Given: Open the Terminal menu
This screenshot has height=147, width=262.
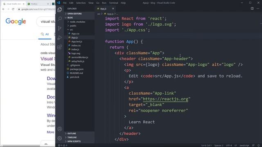Looking at the screenshot, I should point(113,3).
